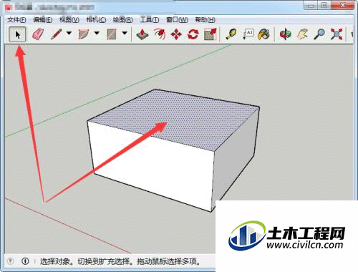Select the Scale tool

pos(211,34)
